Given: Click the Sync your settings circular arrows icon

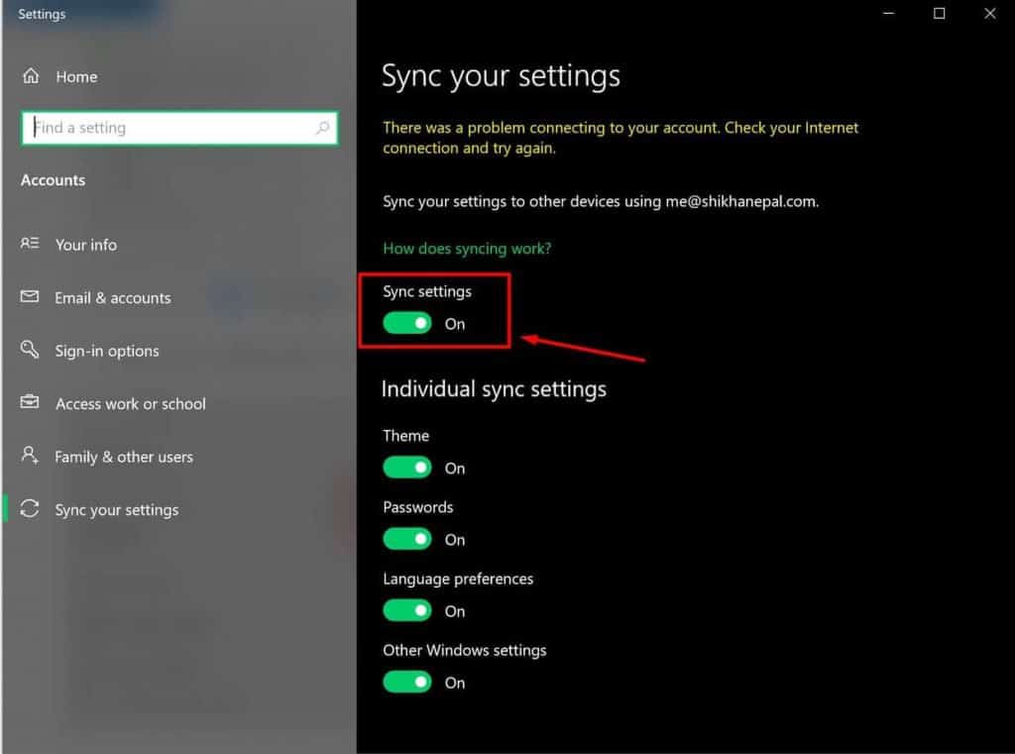Looking at the screenshot, I should (x=30, y=508).
